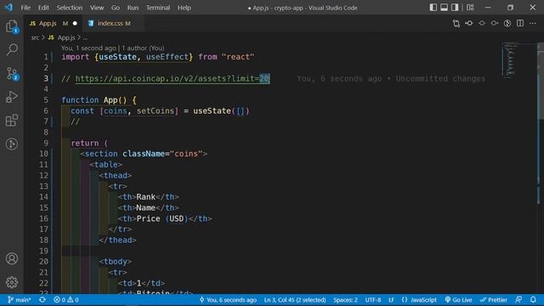Click the unsaved dot on App.js tab

click(x=75, y=23)
